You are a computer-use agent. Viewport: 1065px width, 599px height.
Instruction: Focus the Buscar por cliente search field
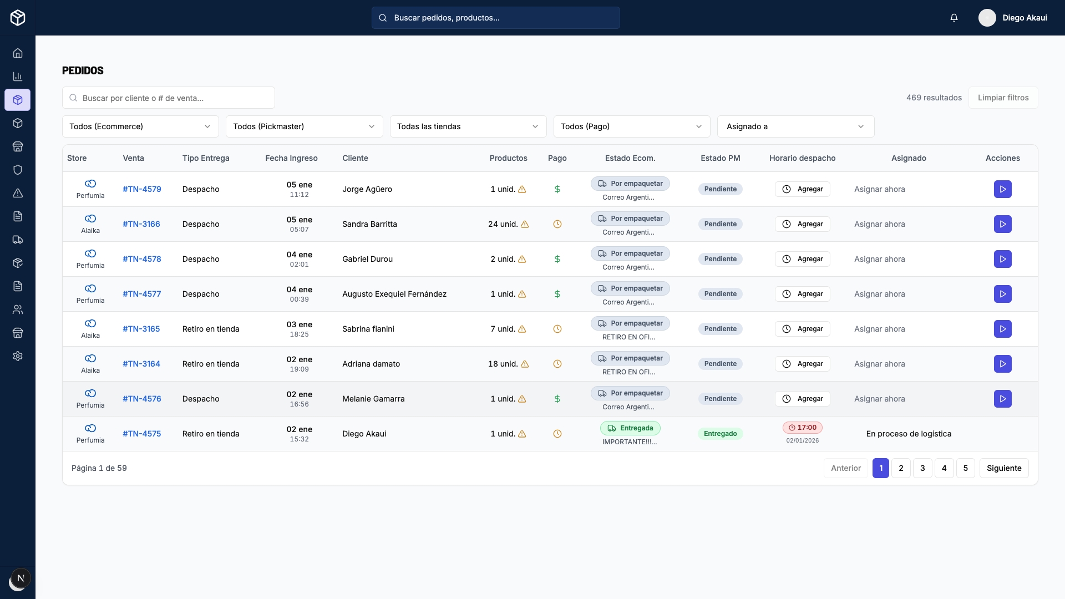click(169, 98)
